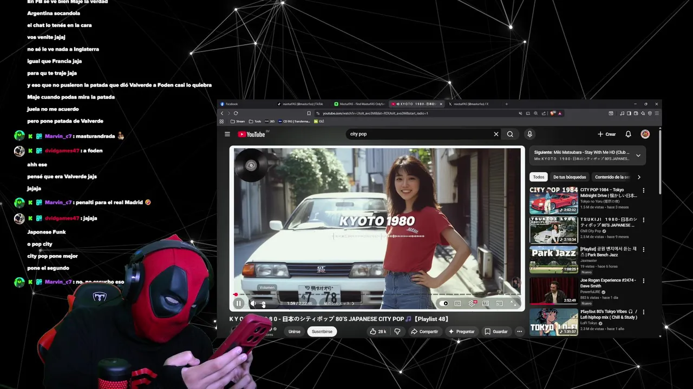Switch to the Facebook browser tab

[246, 104]
